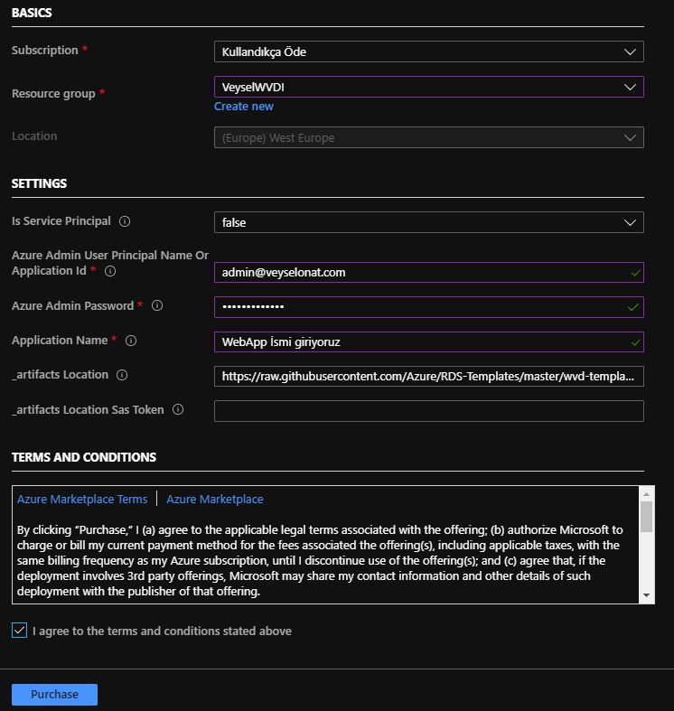Show info icon for Azure Admin Password
The height and width of the screenshot is (711, 674).
point(157,305)
